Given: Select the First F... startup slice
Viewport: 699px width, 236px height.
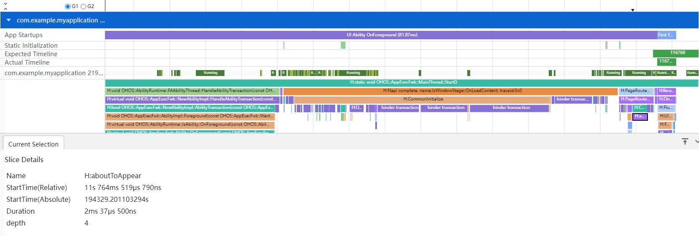Looking at the screenshot, I should pos(666,35).
